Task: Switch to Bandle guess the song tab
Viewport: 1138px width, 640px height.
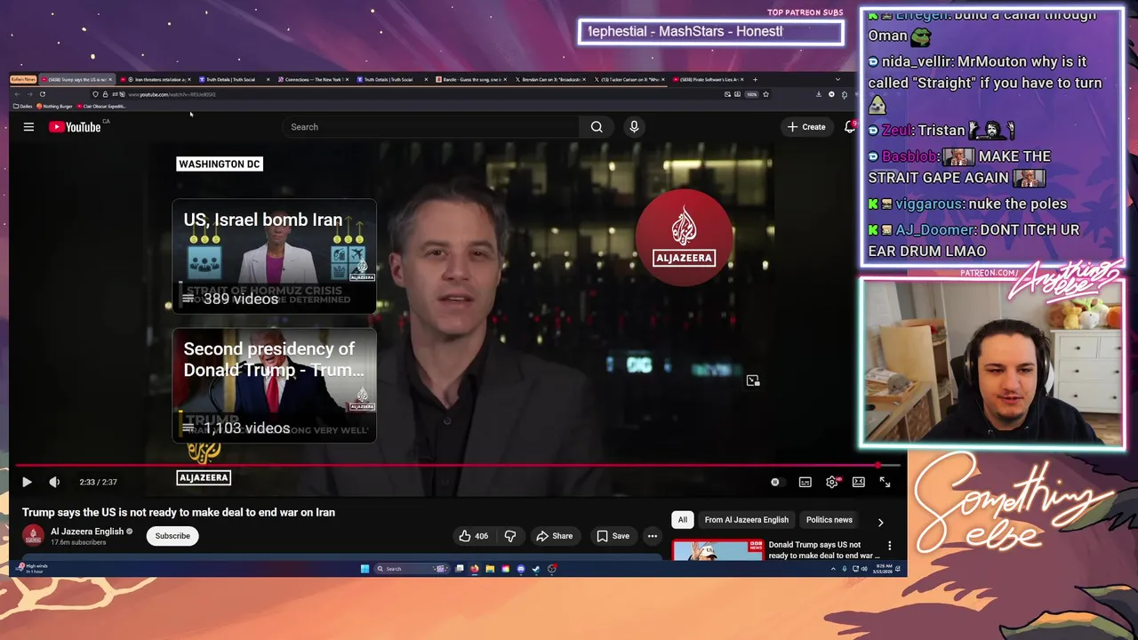Action: [473, 79]
